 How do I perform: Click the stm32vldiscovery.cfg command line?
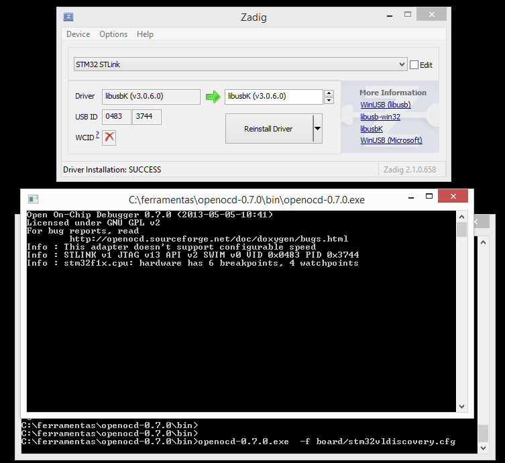coord(239,442)
